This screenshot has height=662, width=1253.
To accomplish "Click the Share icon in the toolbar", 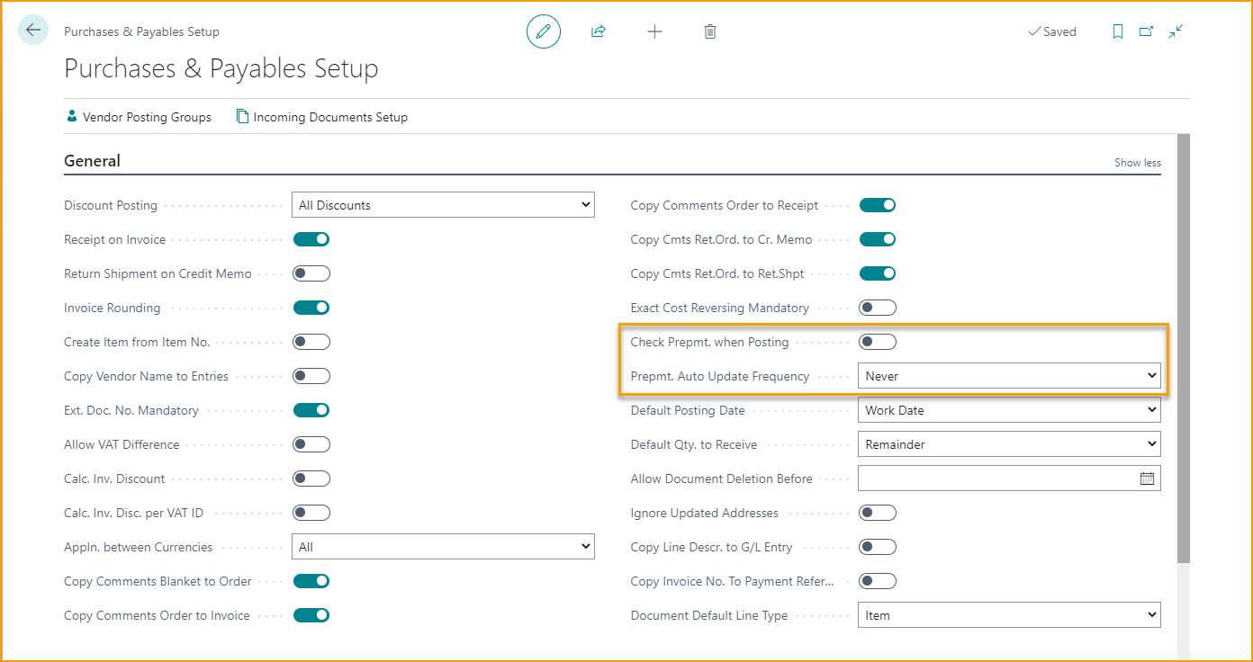I will tap(598, 31).
